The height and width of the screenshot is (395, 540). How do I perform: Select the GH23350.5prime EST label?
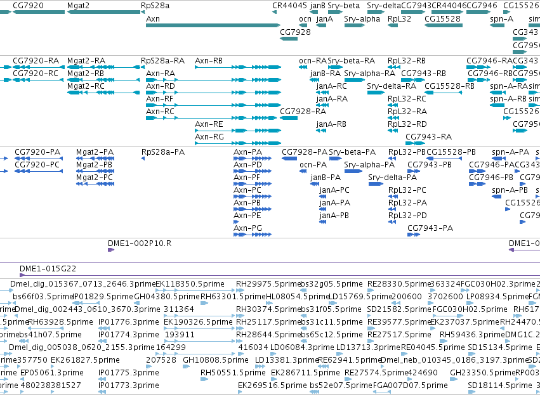[x=483, y=373]
